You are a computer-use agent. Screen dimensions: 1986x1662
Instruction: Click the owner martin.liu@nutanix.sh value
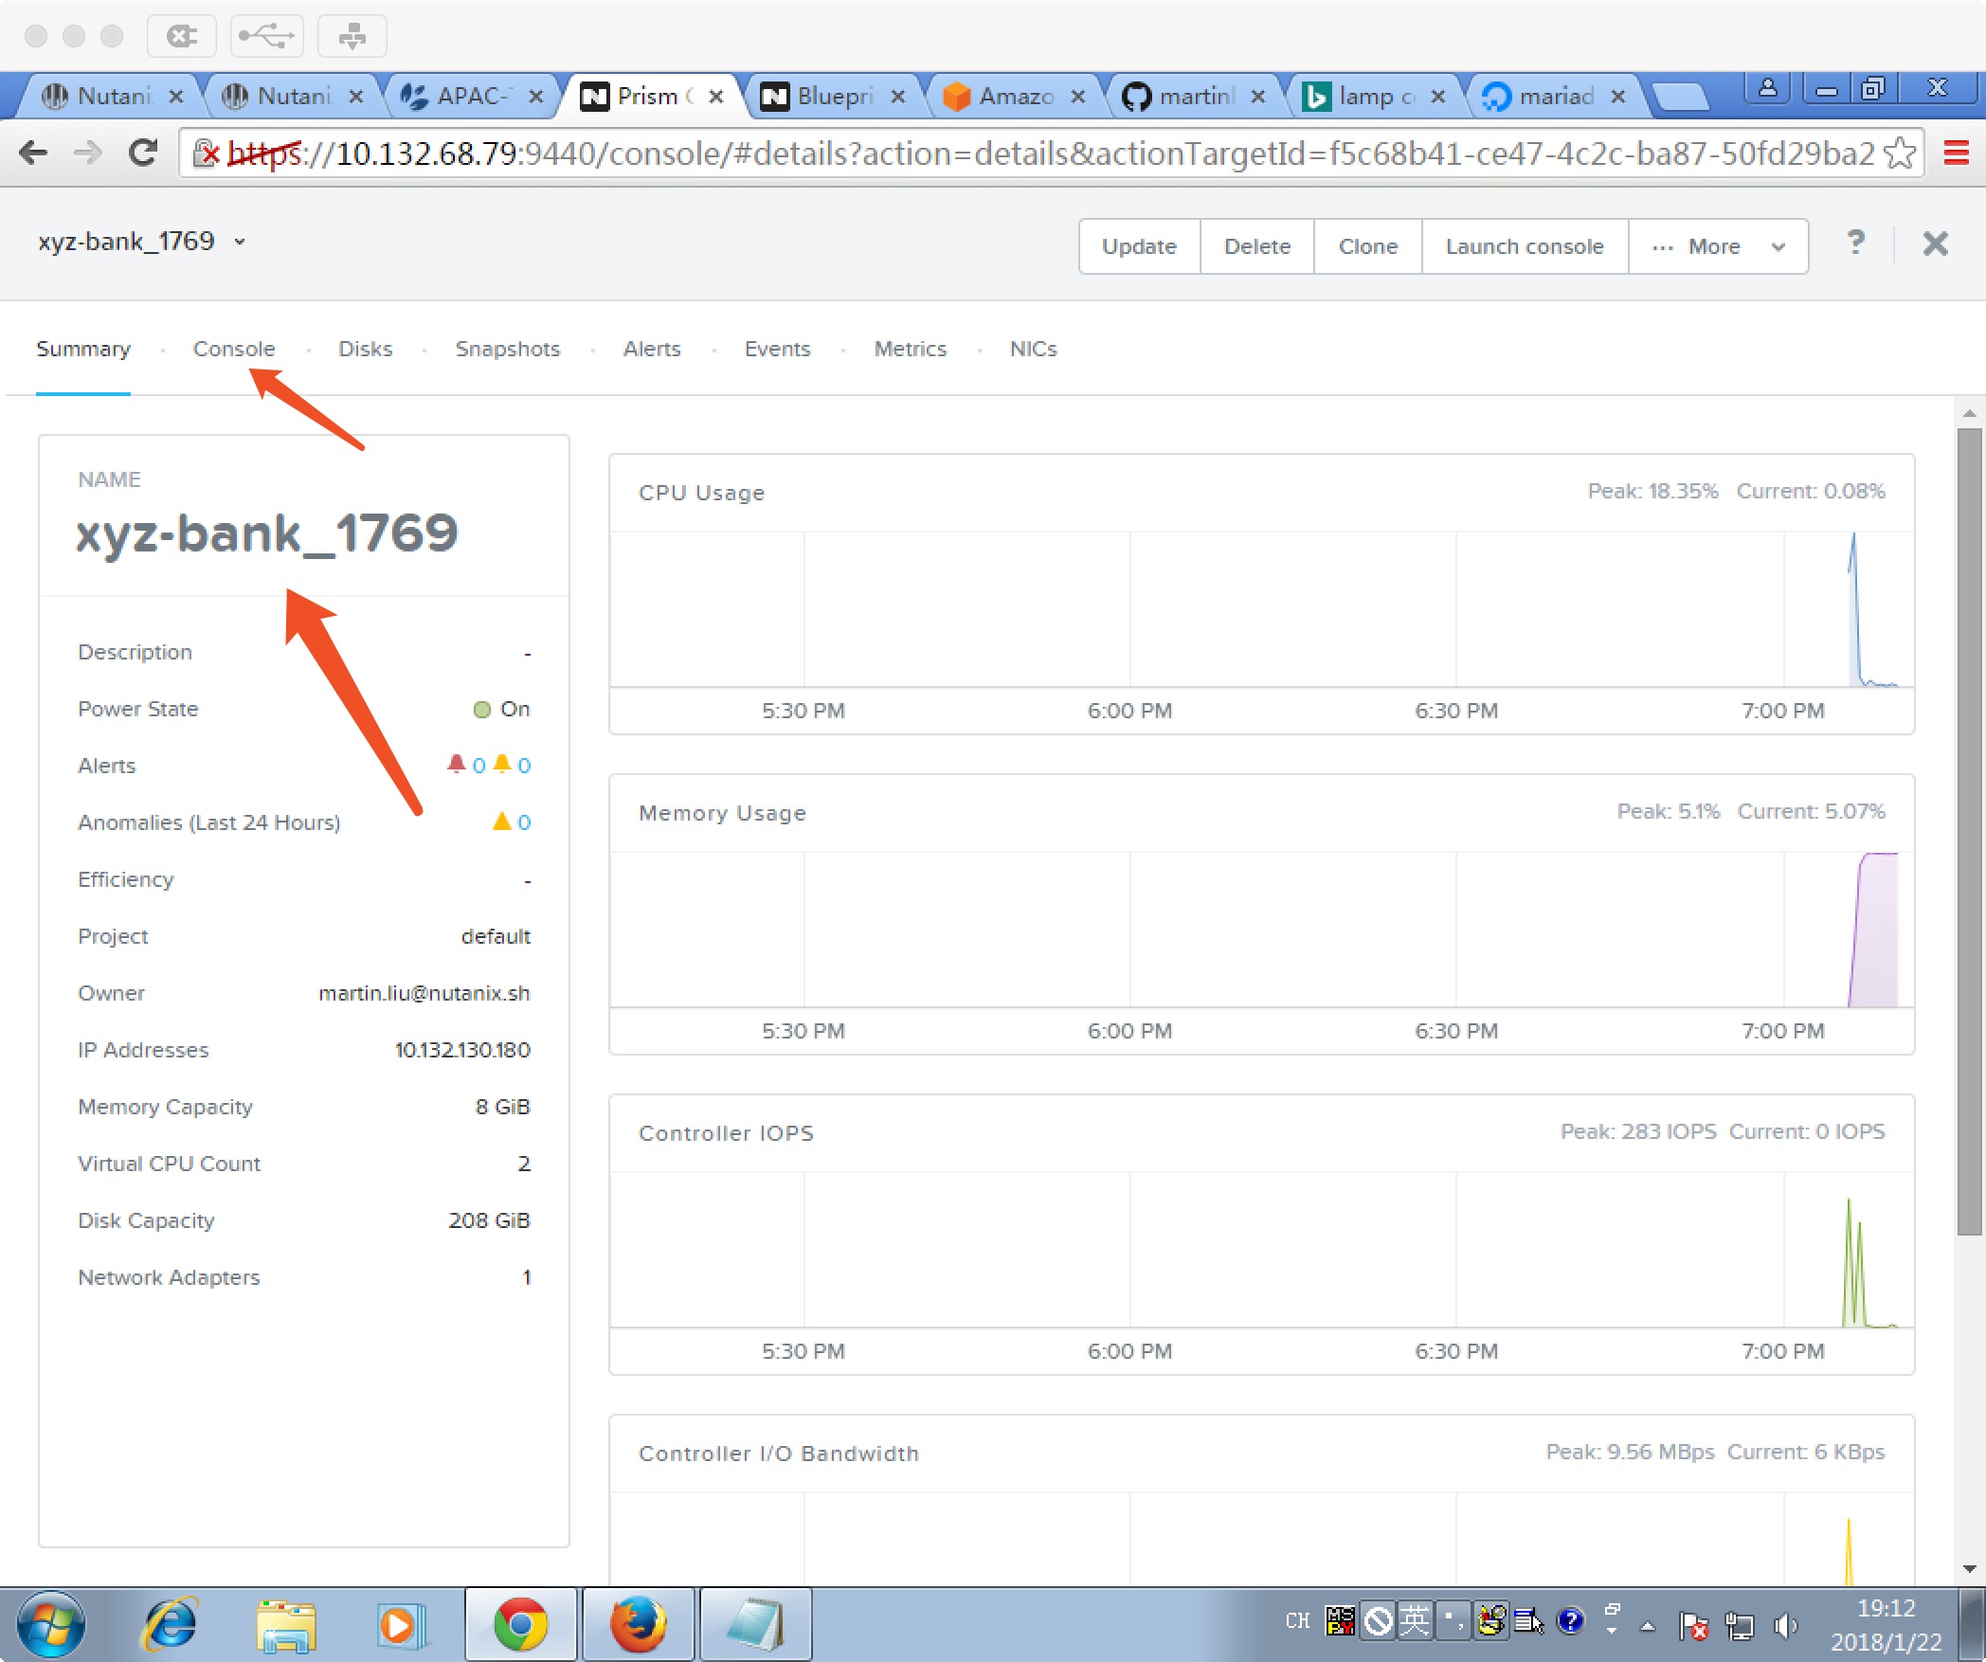click(424, 993)
